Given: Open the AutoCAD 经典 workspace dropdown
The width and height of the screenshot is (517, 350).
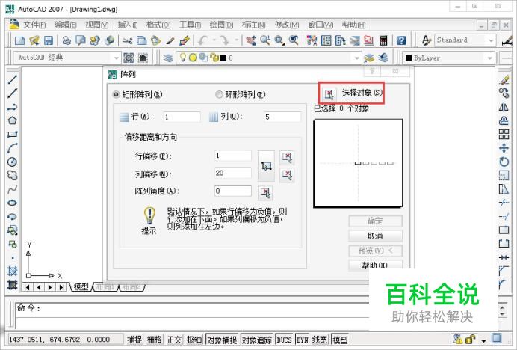Looking at the screenshot, I should [x=116, y=58].
